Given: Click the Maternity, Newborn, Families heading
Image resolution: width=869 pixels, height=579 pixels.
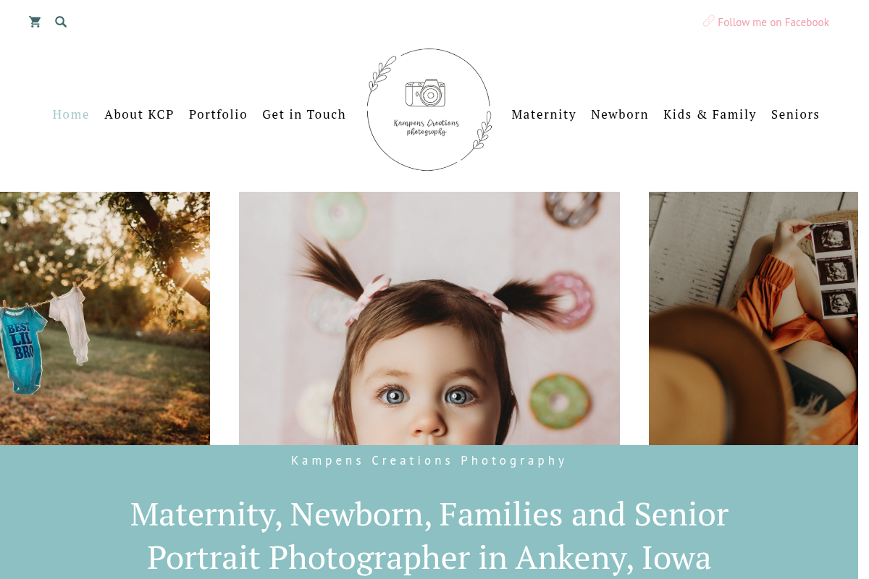Looking at the screenshot, I should (x=429, y=536).
